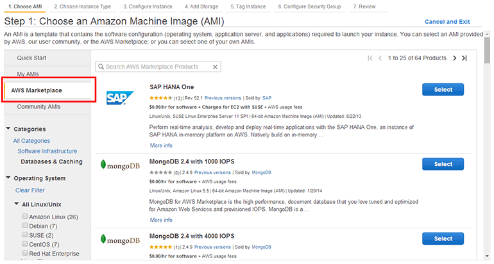The width and height of the screenshot is (494, 264).
Task: Switch to the Community AMIs tab
Action: click(x=38, y=106)
